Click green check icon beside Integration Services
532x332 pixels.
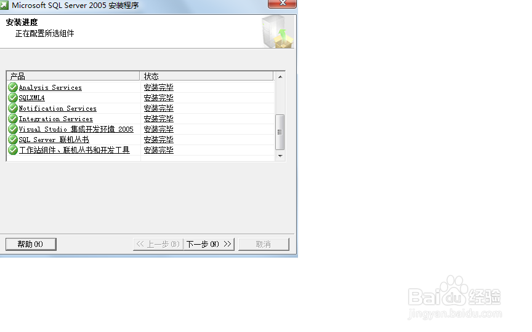13,119
